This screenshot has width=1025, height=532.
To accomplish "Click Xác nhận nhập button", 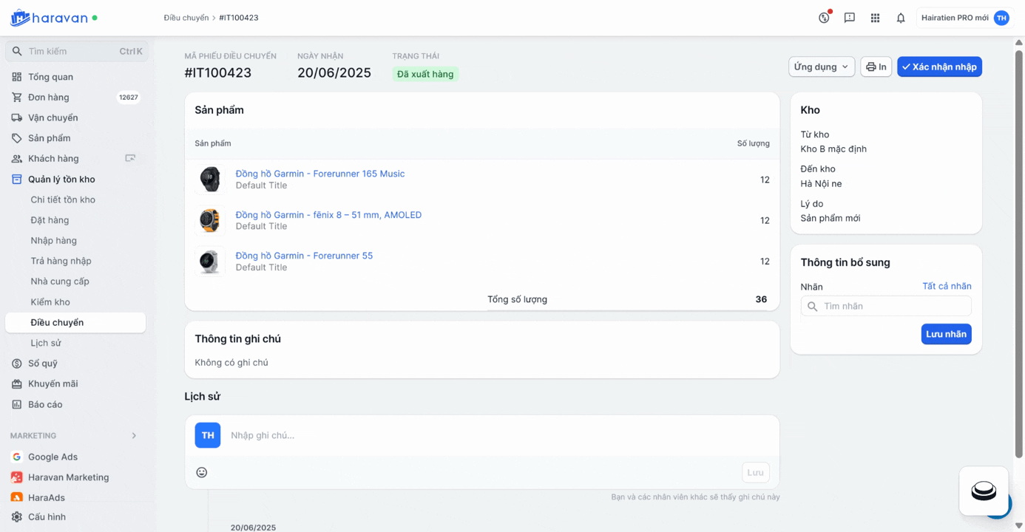I will pos(939,66).
